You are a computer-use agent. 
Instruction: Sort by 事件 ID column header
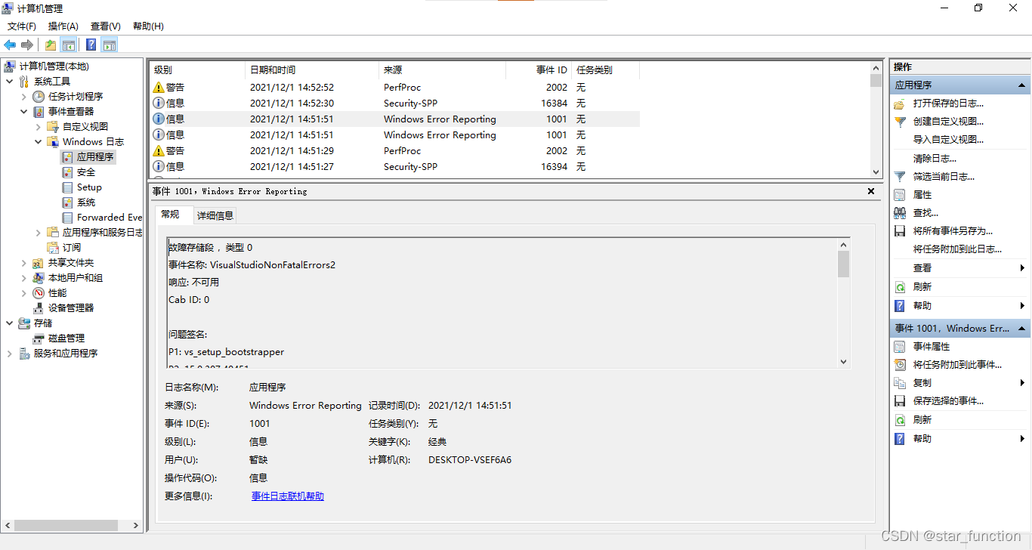tap(539, 70)
